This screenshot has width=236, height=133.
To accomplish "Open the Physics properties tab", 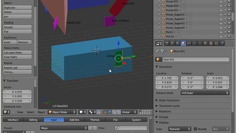I will [222, 44].
